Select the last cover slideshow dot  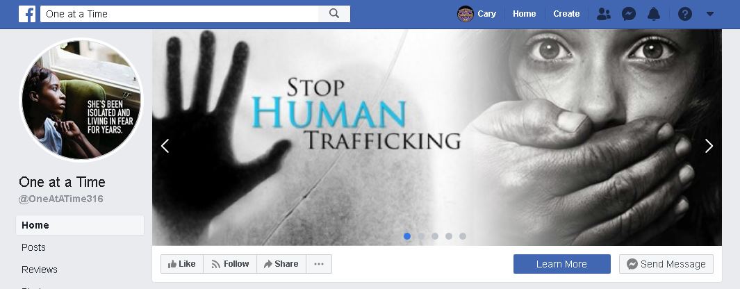463,236
